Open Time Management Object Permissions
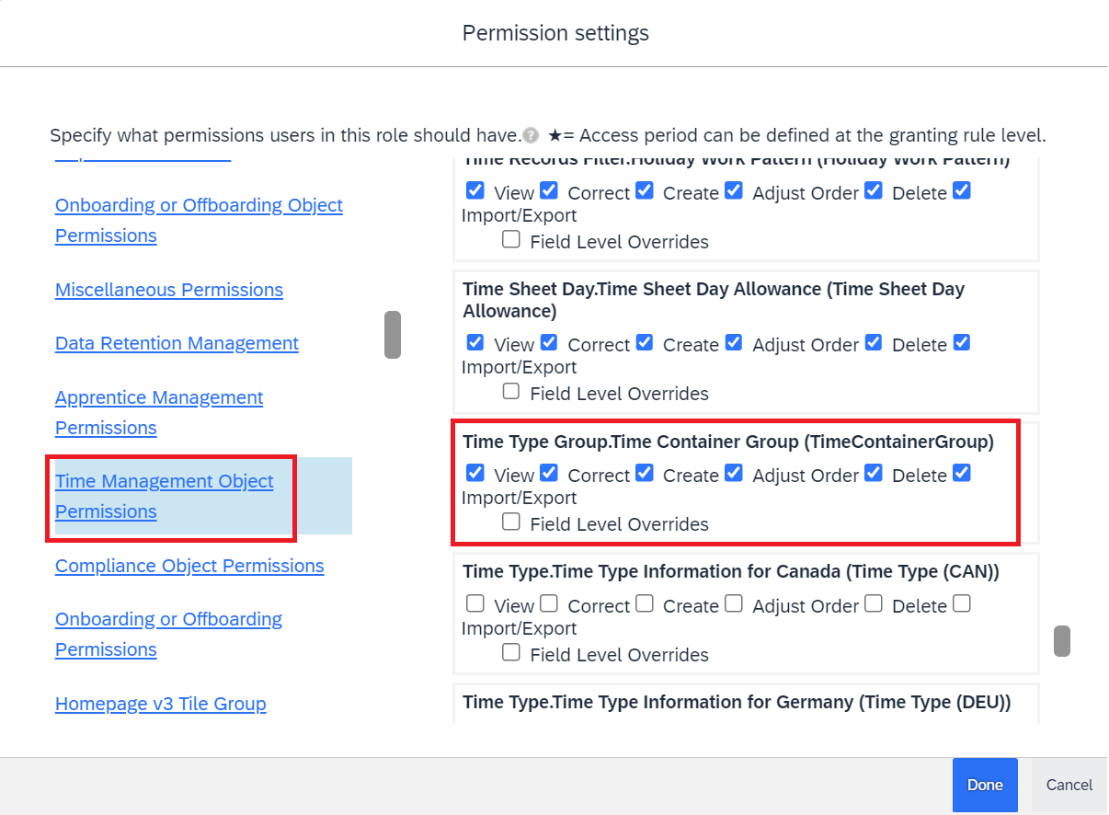The width and height of the screenshot is (1109, 815). pyautogui.click(x=165, y=496)
